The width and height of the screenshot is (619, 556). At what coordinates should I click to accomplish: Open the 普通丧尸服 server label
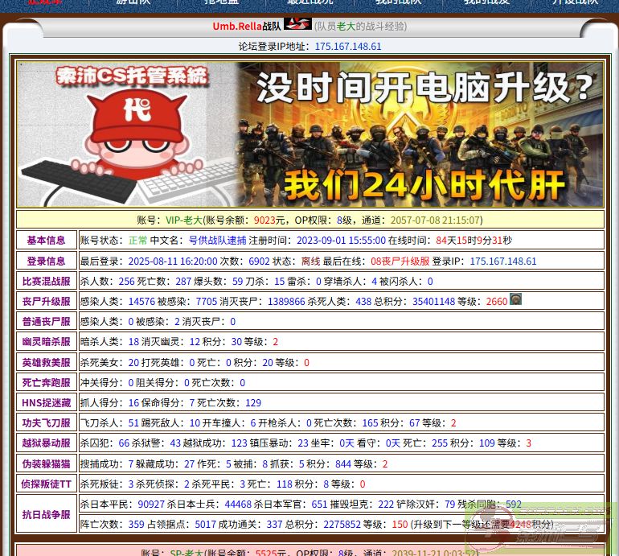tap(46, 322)
